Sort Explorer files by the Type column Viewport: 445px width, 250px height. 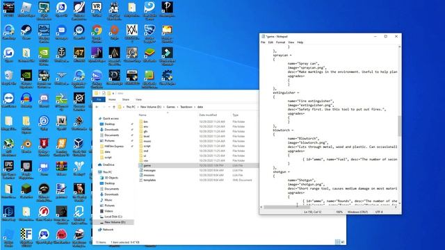(236, 115)
